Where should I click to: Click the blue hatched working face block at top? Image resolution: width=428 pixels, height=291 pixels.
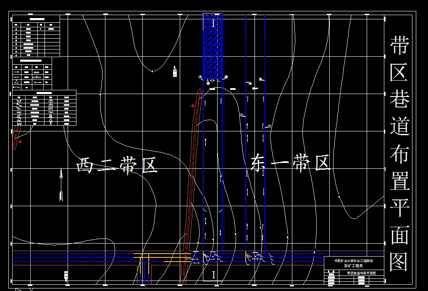coord(213,46)
